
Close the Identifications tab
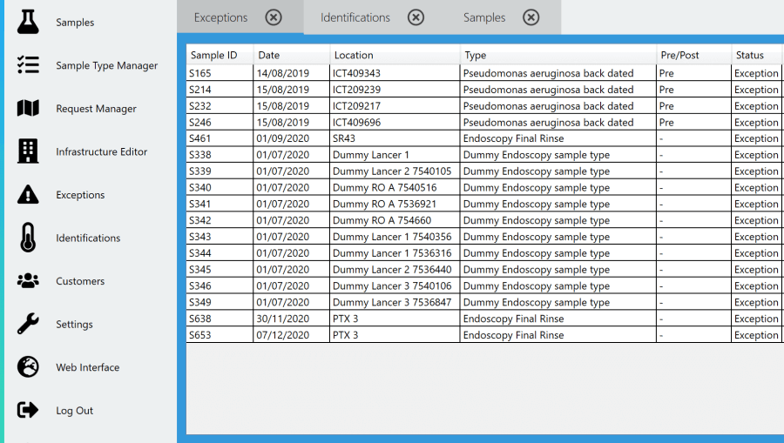416,17
